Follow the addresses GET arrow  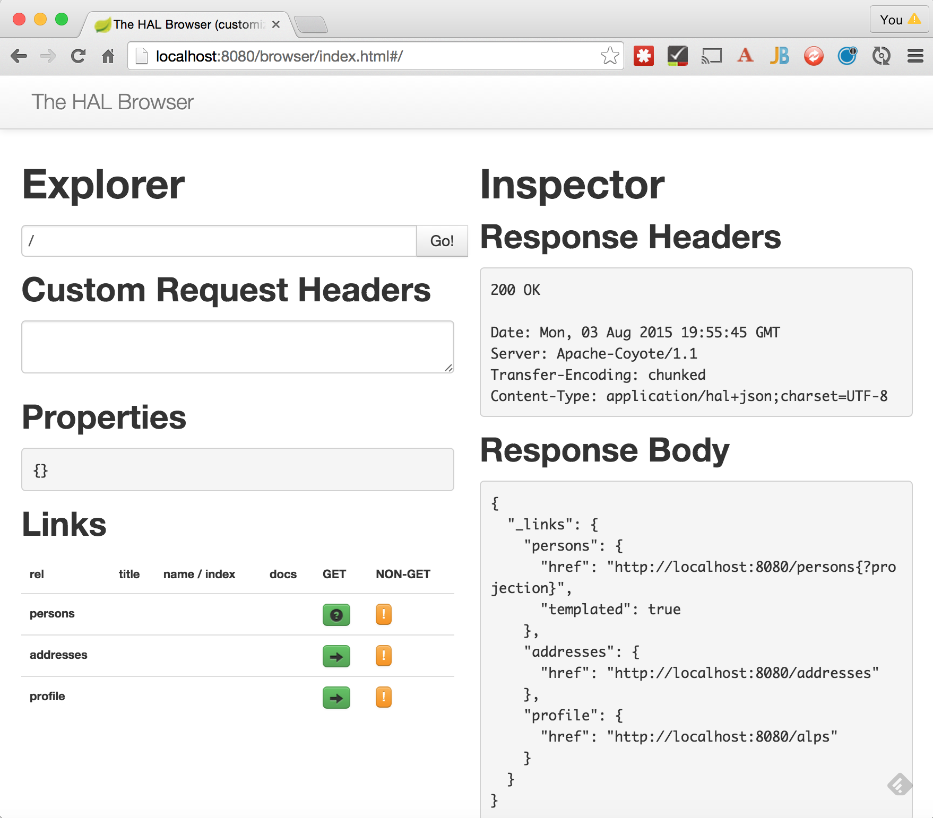[x=336, y=657]
